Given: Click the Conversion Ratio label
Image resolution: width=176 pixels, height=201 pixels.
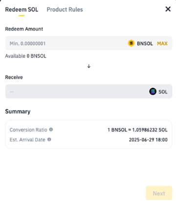Looking at the screenshot, I should tap(28, 130).
